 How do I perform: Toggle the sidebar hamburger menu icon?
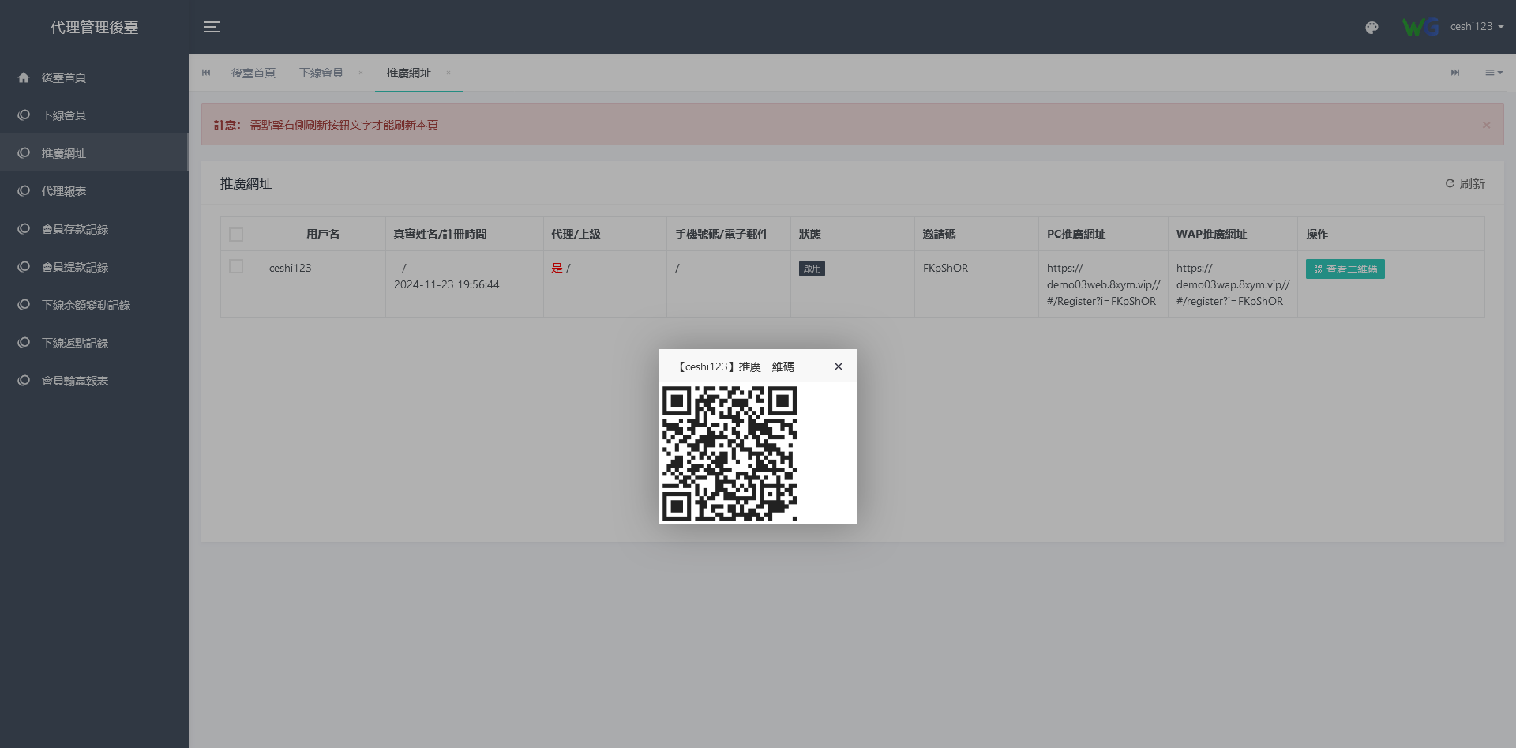tap(212, 27)
